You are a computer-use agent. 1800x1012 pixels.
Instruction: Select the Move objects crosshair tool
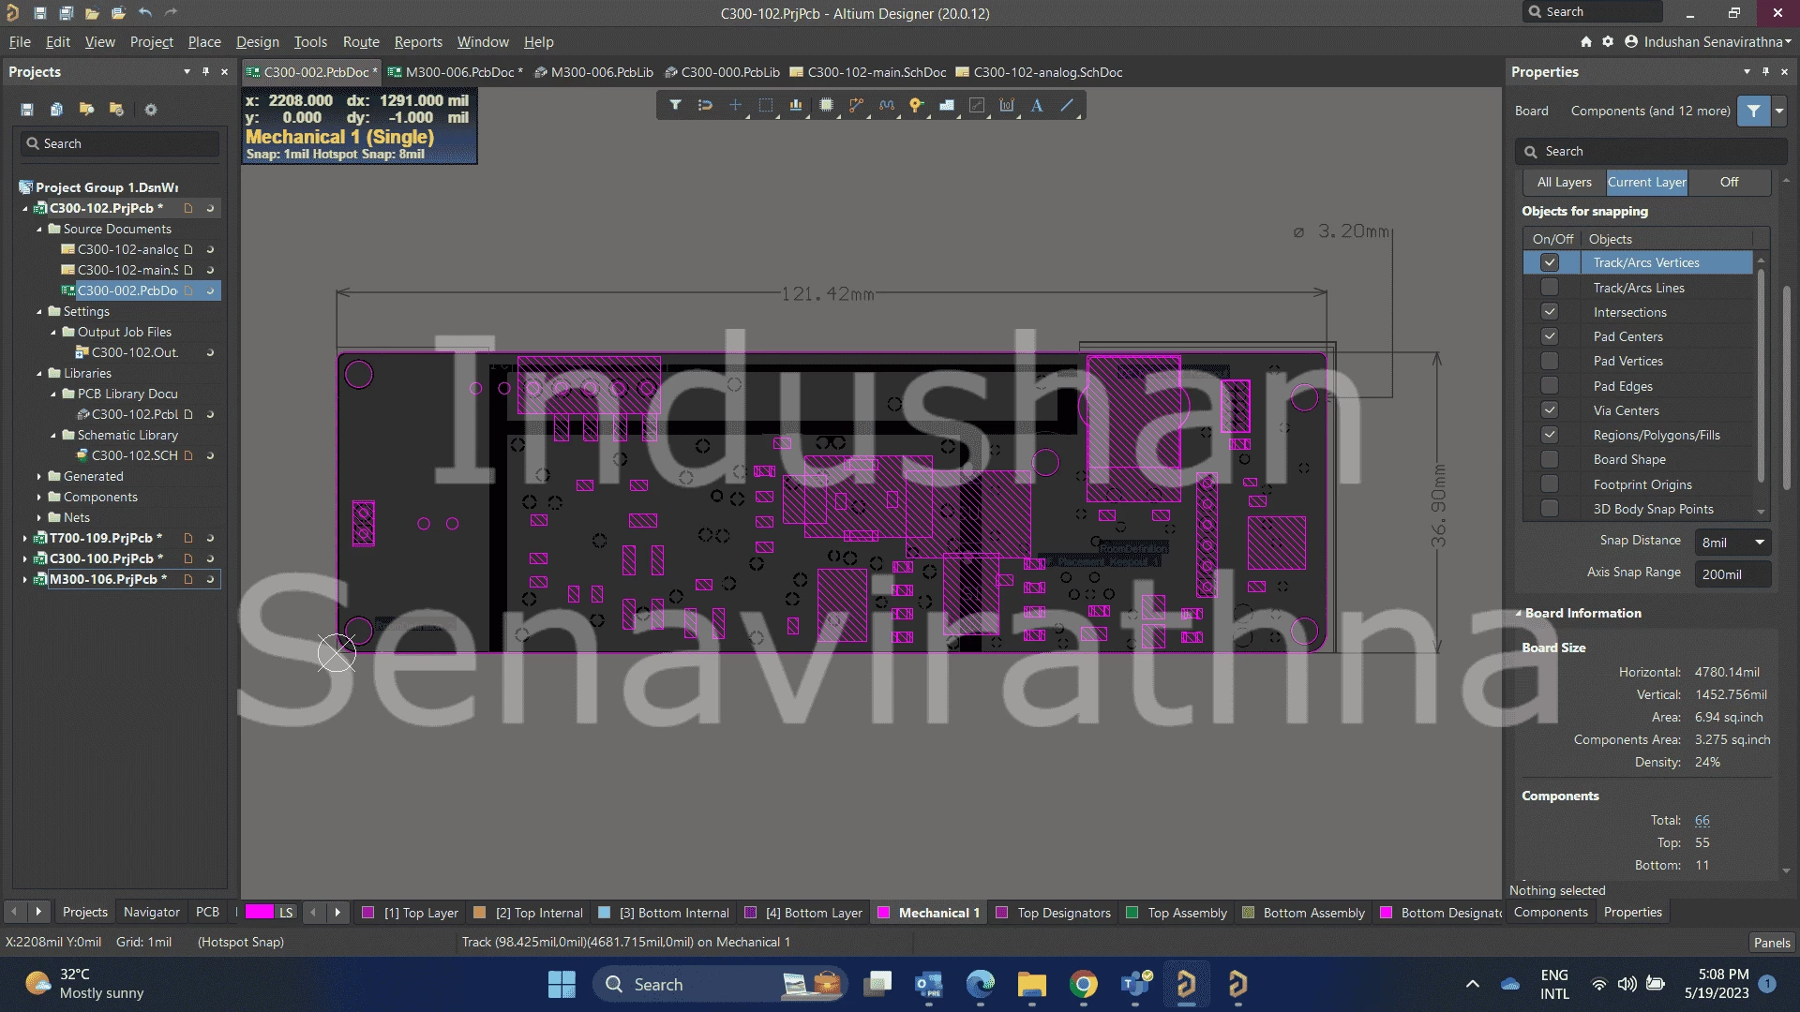(736, 106)
